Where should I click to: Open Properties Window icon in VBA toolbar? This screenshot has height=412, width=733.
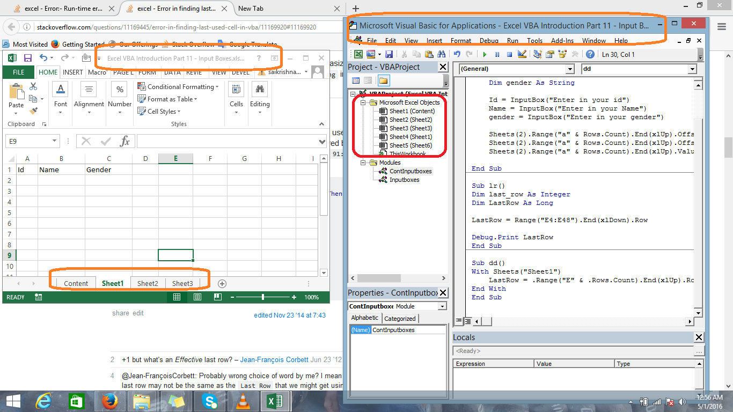coord(550,54)
